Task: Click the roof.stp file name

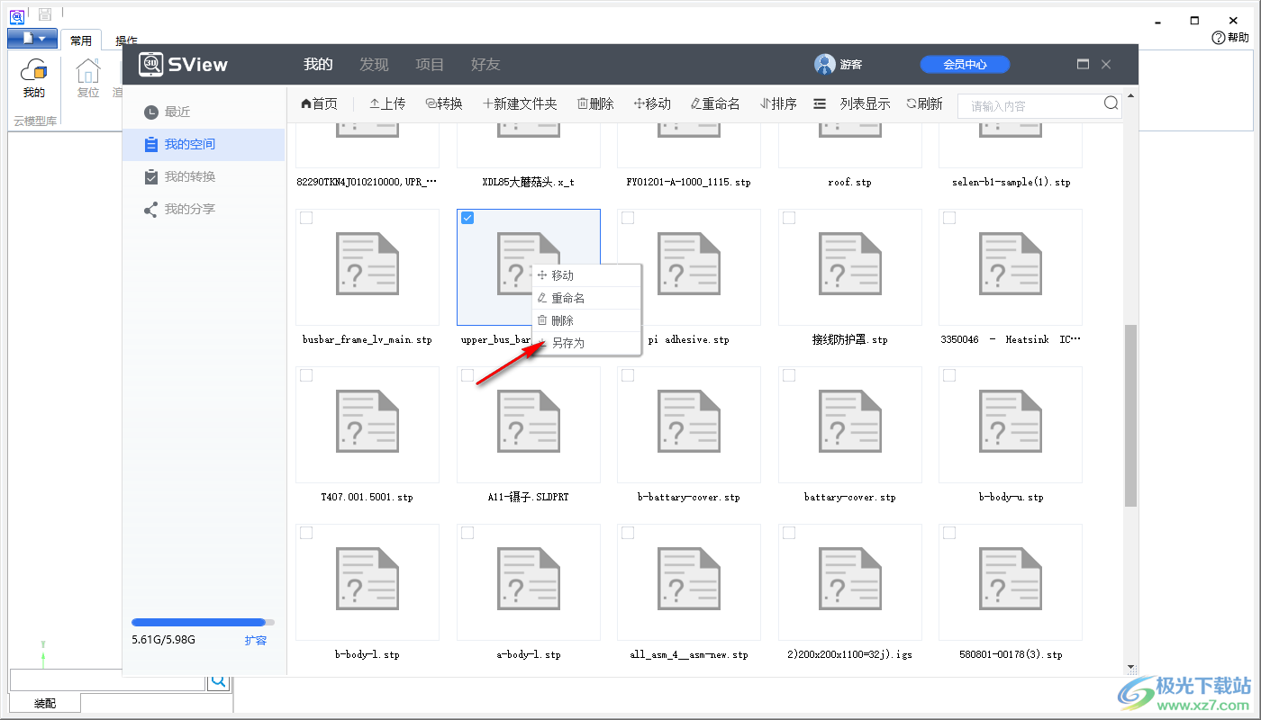Action: (850, 182)
